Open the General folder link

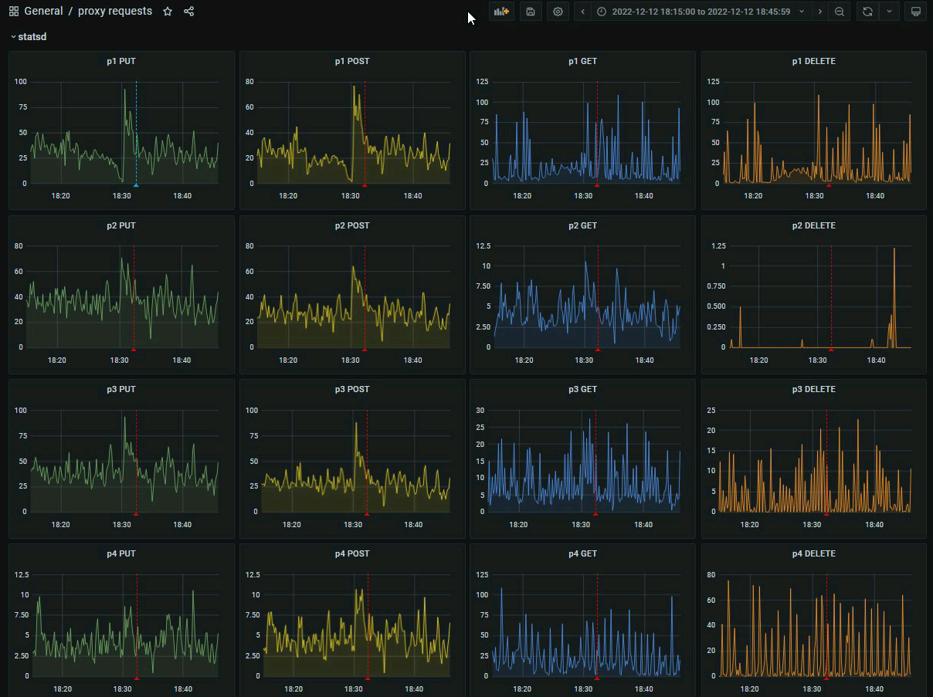44,12
